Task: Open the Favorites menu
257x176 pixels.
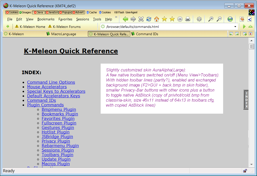Action: pyautogui.click(x=66, y=19)
